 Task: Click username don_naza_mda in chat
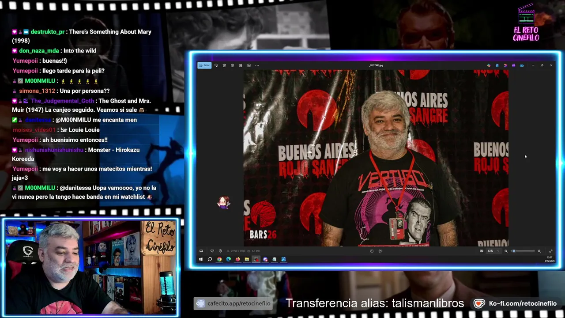point(39,51)
